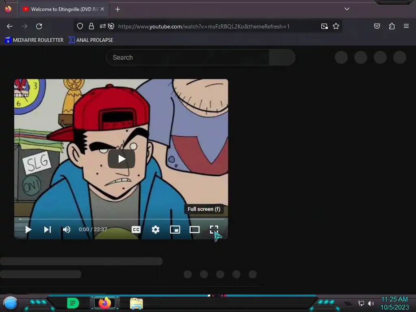This screenshot has width=416, height=312.
Task: Open the MEDIAFIRE ROULETTER bookmark
Action: [34, 40]
